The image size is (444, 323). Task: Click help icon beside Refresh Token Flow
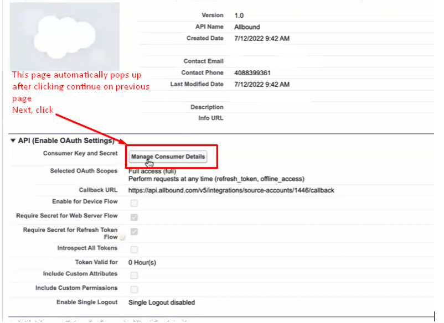(x=122, y=237)
